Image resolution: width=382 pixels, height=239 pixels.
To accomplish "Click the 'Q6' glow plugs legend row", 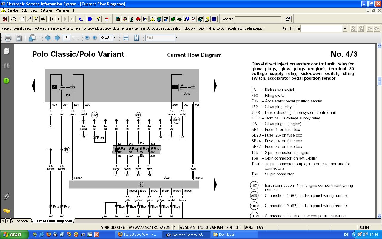I will coord(276,124).
